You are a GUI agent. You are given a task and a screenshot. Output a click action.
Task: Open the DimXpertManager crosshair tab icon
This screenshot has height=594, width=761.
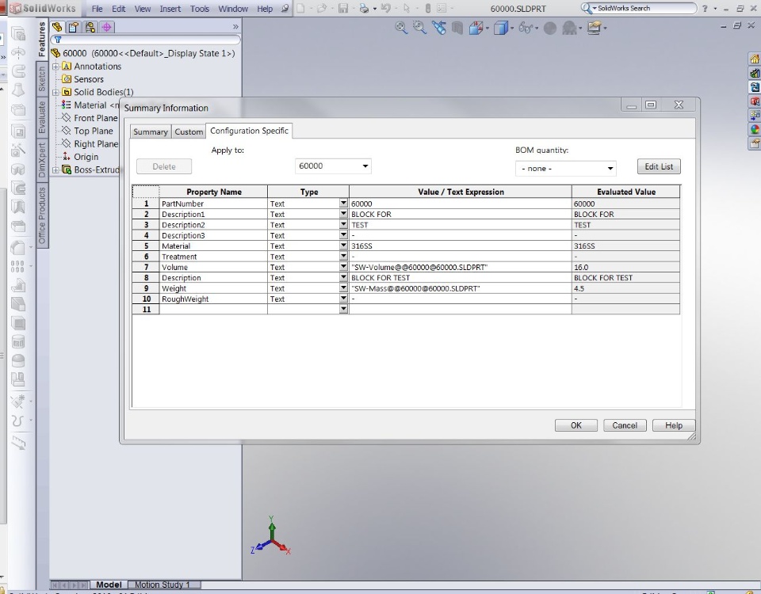point(107,27)
